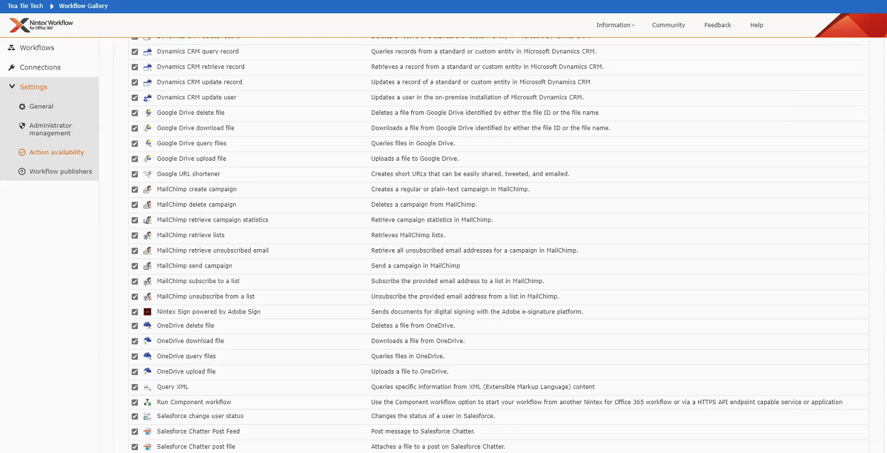
Task: Click the Google Drive upload file icon
Action: tap(147, 159)
